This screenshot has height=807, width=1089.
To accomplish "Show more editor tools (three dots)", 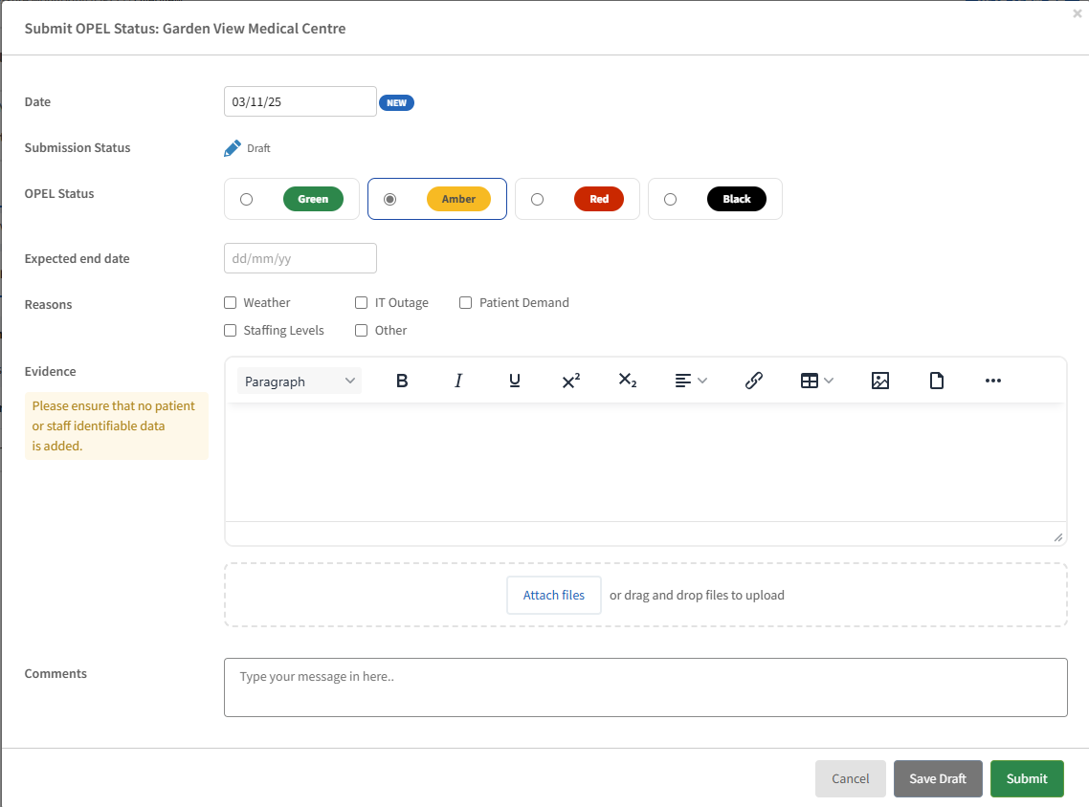I will pyautogui.click(x=993, y=381).
